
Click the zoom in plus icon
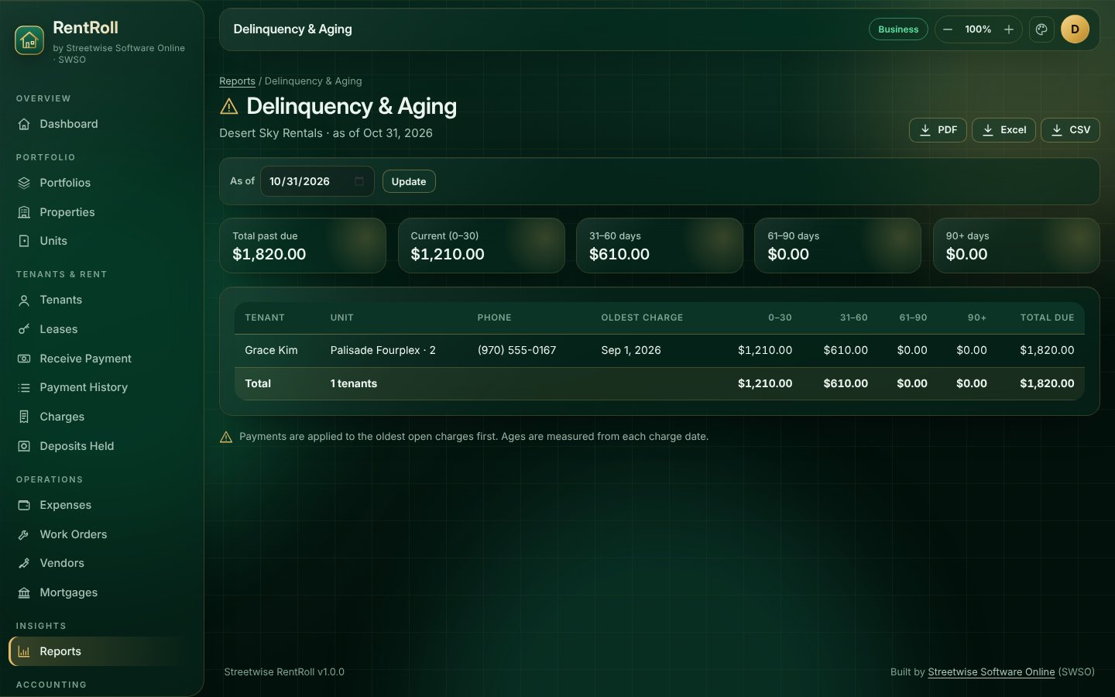pyautogui.click(x=1009, y=29)
